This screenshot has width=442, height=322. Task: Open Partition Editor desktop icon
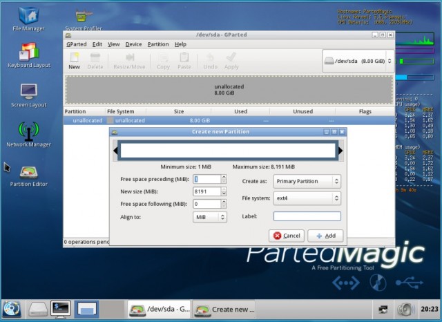[29, 176]
